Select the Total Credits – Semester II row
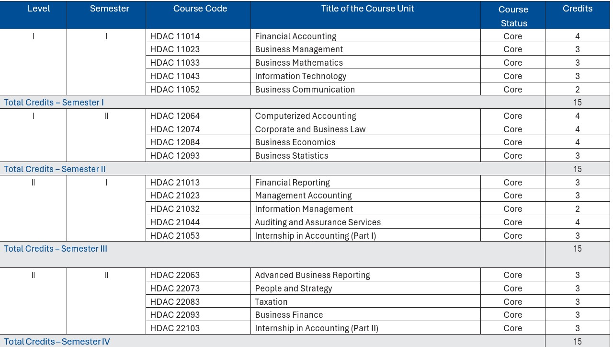 [55, 169]
